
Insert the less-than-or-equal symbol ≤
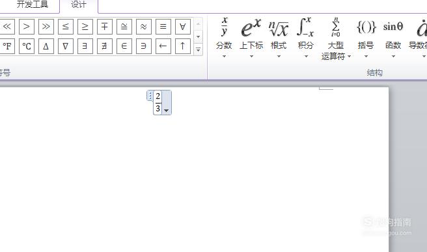66,27
